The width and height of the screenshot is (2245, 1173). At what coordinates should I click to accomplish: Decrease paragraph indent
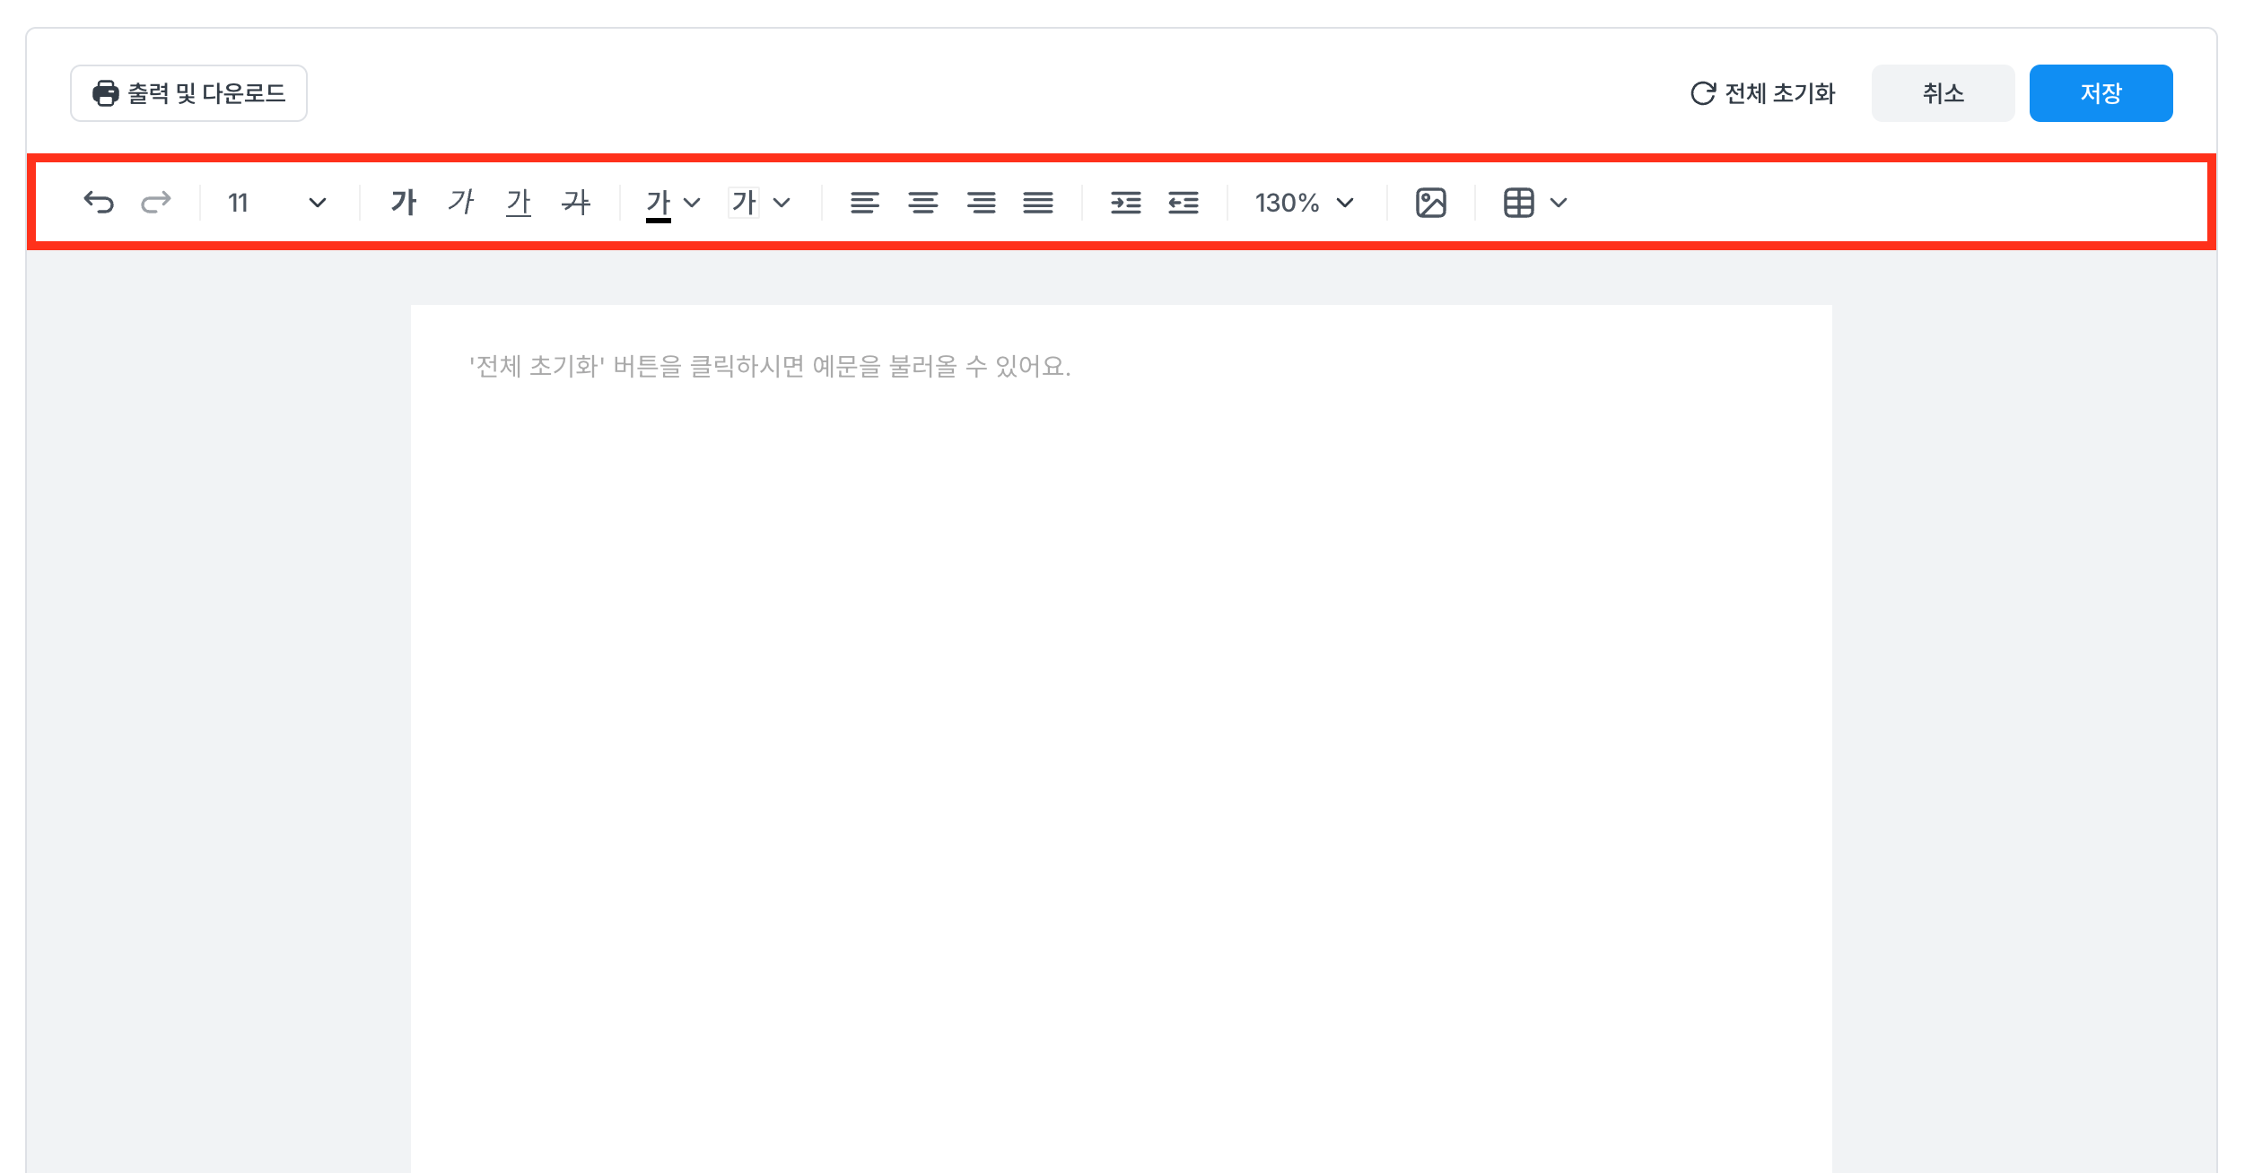tap(1184, 203)
